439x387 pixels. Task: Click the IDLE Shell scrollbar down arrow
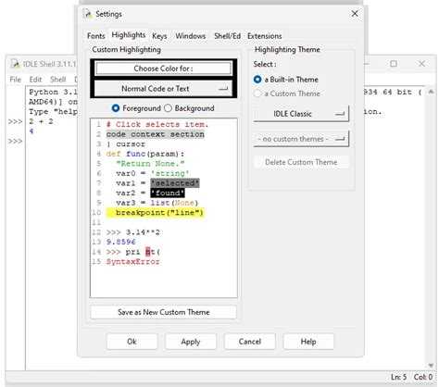(431, 366)
